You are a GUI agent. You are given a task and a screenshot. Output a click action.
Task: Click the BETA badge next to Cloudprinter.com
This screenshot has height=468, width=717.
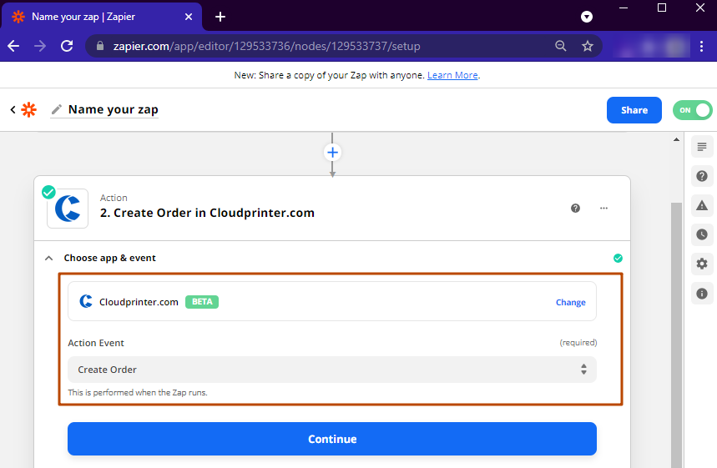tap(202, 302)
